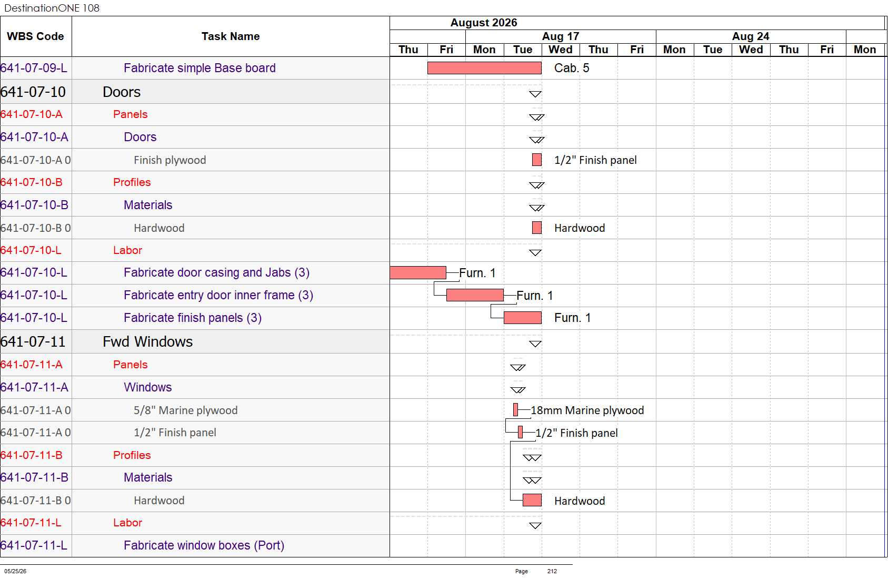Select the 641-07-11-A Panels task name
The height and width of the screenshot is (578, 888).
pyautogui.click(x=130, y=365)
